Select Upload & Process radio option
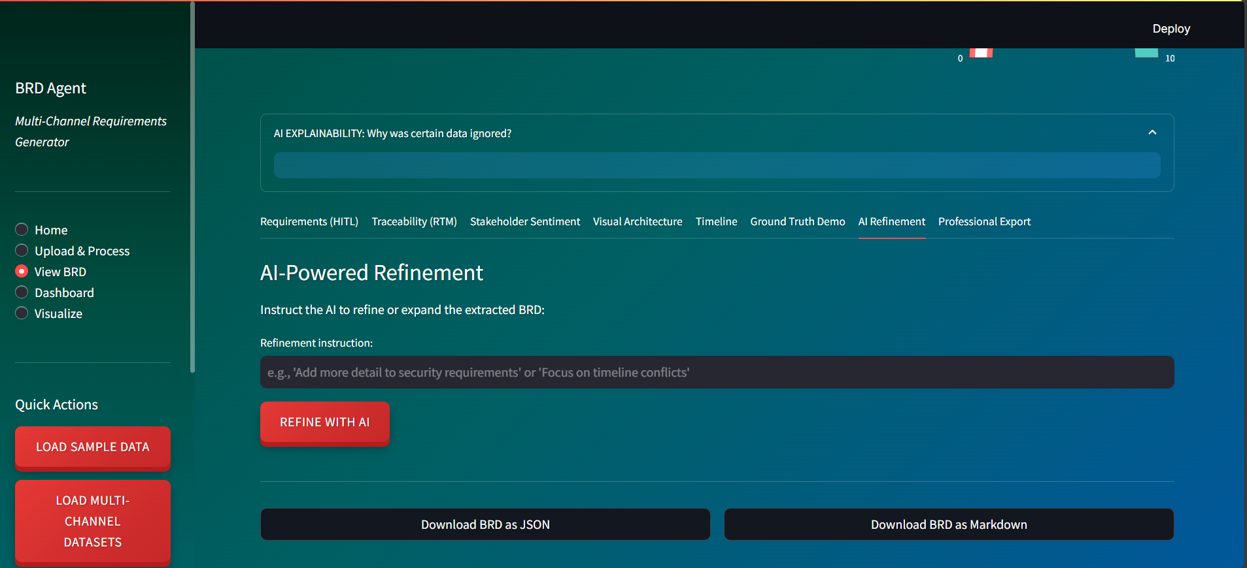This screenshot has width=1247, height=568. pyautogui.click(x=22, y=251)
